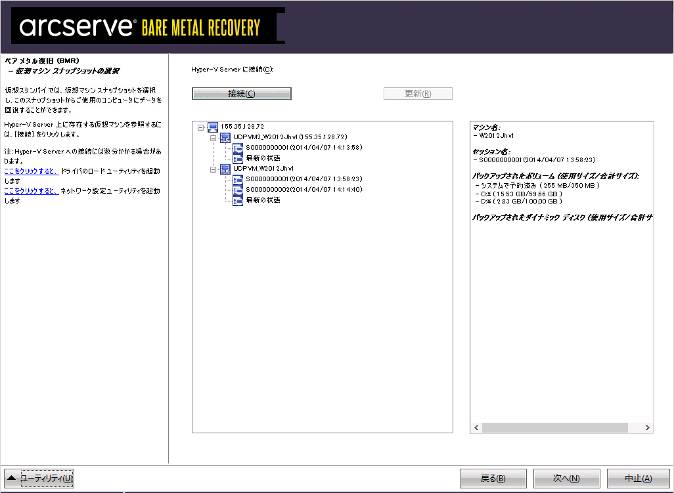Open the driver load utility link
The image size is (674, 493).
[32, 171]
